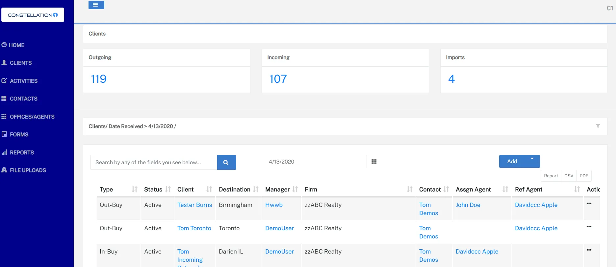The image size is (616, 267).
Task: Open the calendar grid date picker
Action: click(x=374, y=162)
